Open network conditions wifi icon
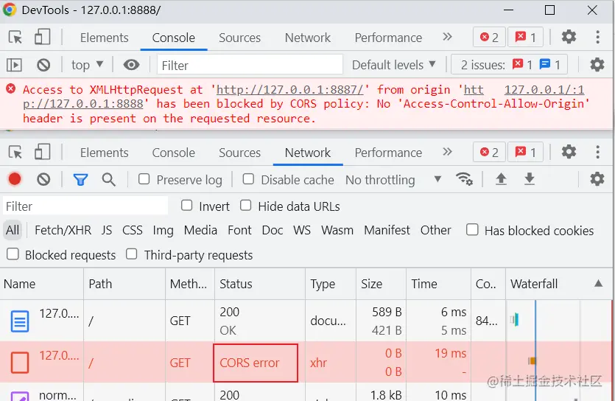Screen dimensions: 615x401 coord(464,179)
